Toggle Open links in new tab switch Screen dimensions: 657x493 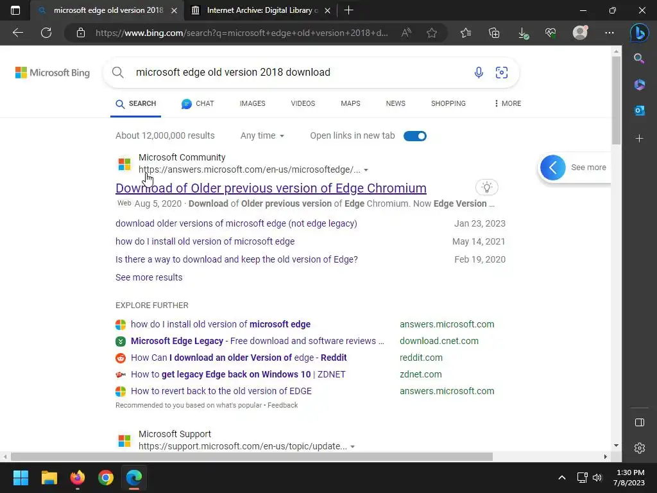(415, 136)
